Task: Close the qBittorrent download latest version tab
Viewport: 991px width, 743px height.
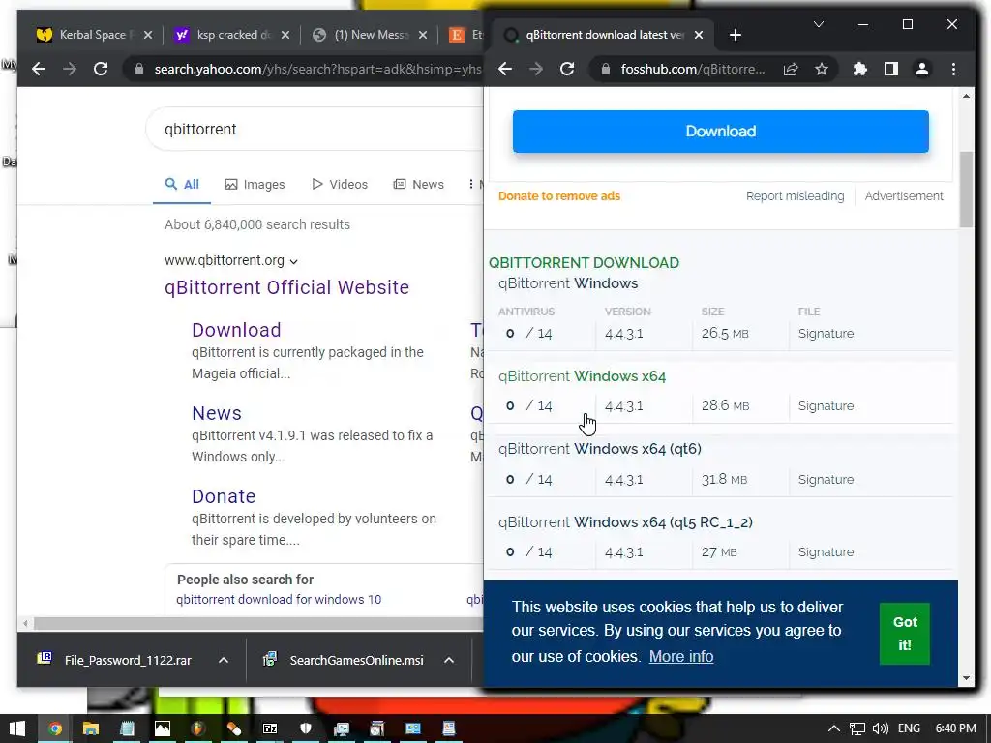Action: pyautogui.click(x=699, y=35)
